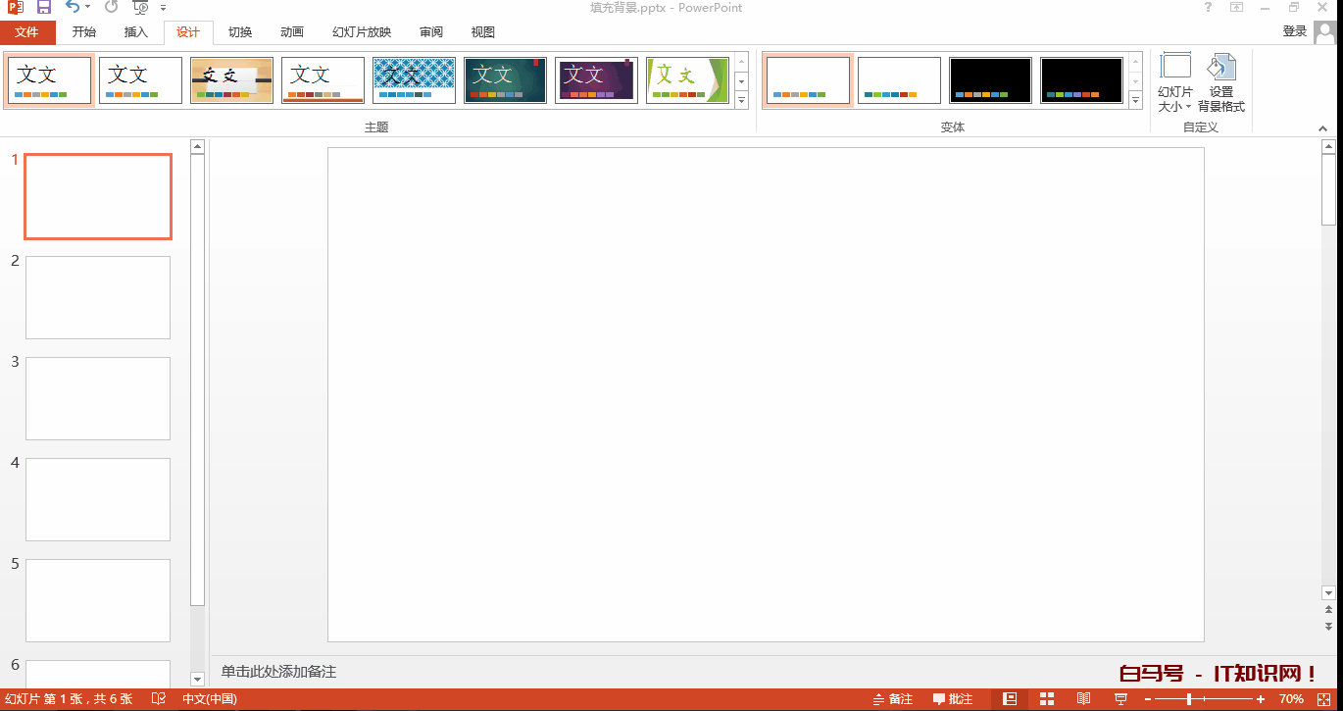Open the 插入 ribbon tab
This screenshot has height=711, width=1343.
[135, 32]
